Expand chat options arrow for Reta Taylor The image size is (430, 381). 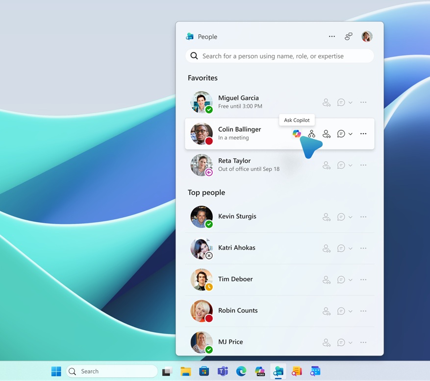(351, 166)
